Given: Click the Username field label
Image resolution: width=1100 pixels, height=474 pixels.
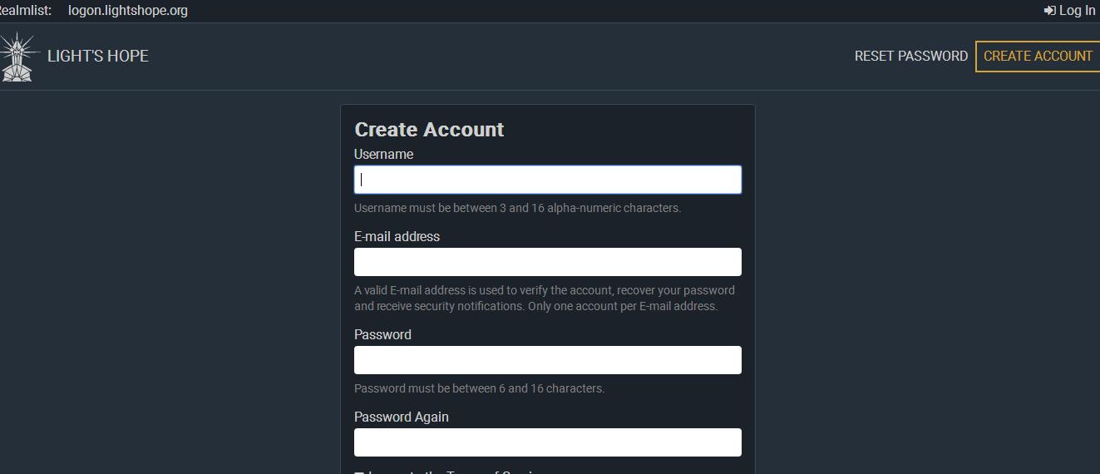Looking at the screenshot, I should [383, 155].
